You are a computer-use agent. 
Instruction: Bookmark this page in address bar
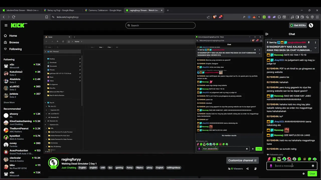[x=47, y=17]
